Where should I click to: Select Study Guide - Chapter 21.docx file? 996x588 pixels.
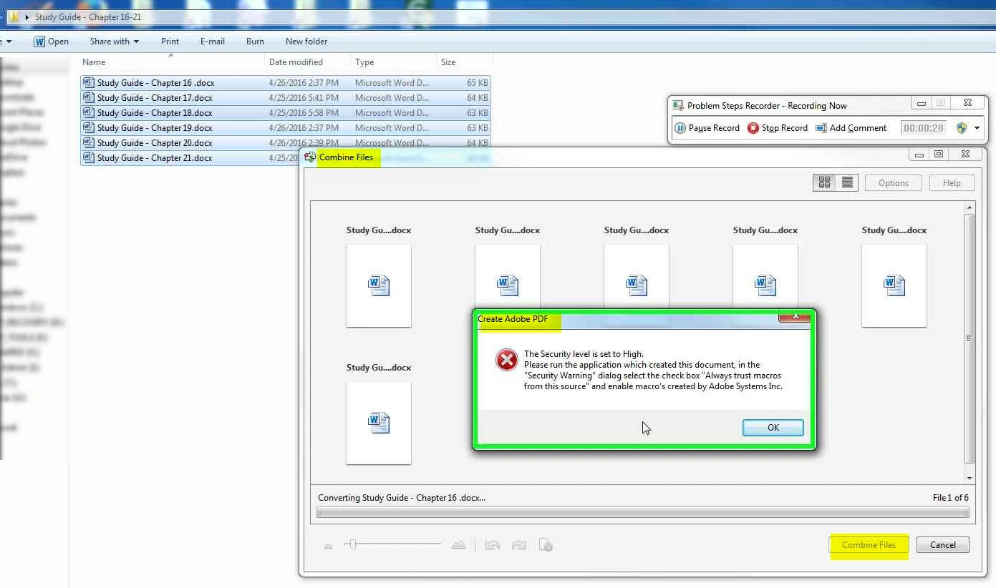[286, 158]
